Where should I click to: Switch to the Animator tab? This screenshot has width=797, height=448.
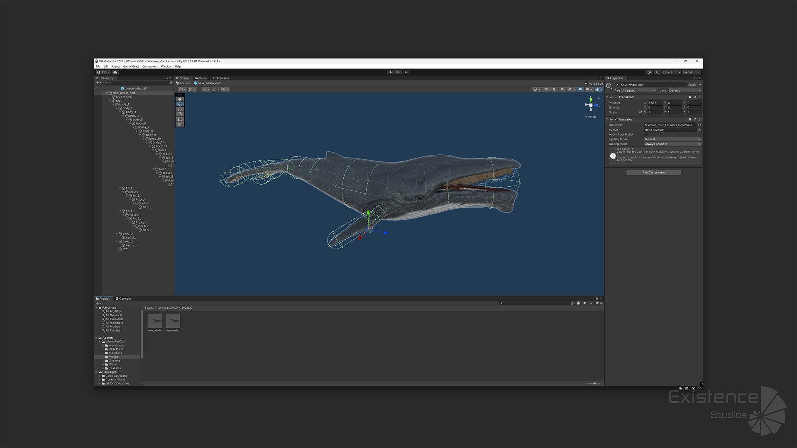221,78
